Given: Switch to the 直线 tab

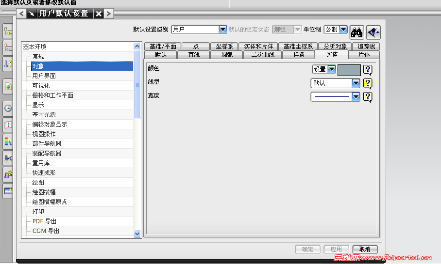Looking at the screenshot, I should 194,55.
